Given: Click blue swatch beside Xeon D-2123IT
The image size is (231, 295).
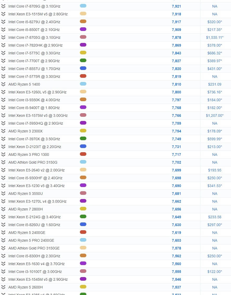Looking at the screenshot, I should point(83,146).
